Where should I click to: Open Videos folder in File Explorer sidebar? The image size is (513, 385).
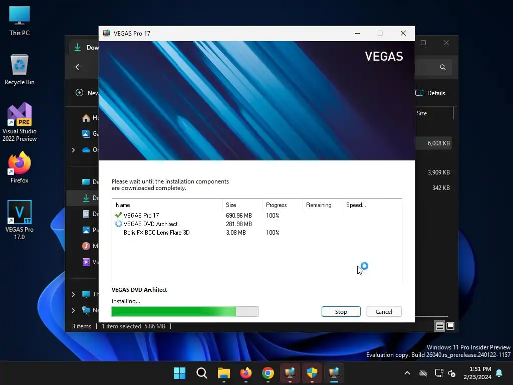[90, 262]
